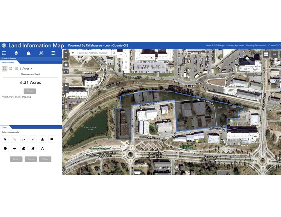Viewport: 281px width, 217px height.
Task: Click the map zoom in button
Action: click(66, 53)
